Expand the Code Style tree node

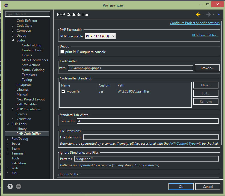13,26
